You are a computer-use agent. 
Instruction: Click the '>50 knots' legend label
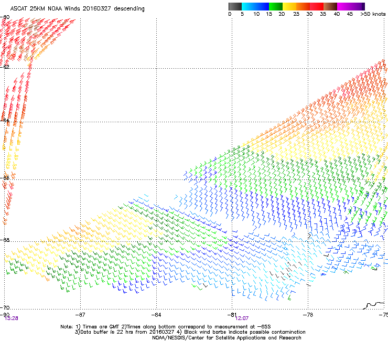(x=373, y=14)
